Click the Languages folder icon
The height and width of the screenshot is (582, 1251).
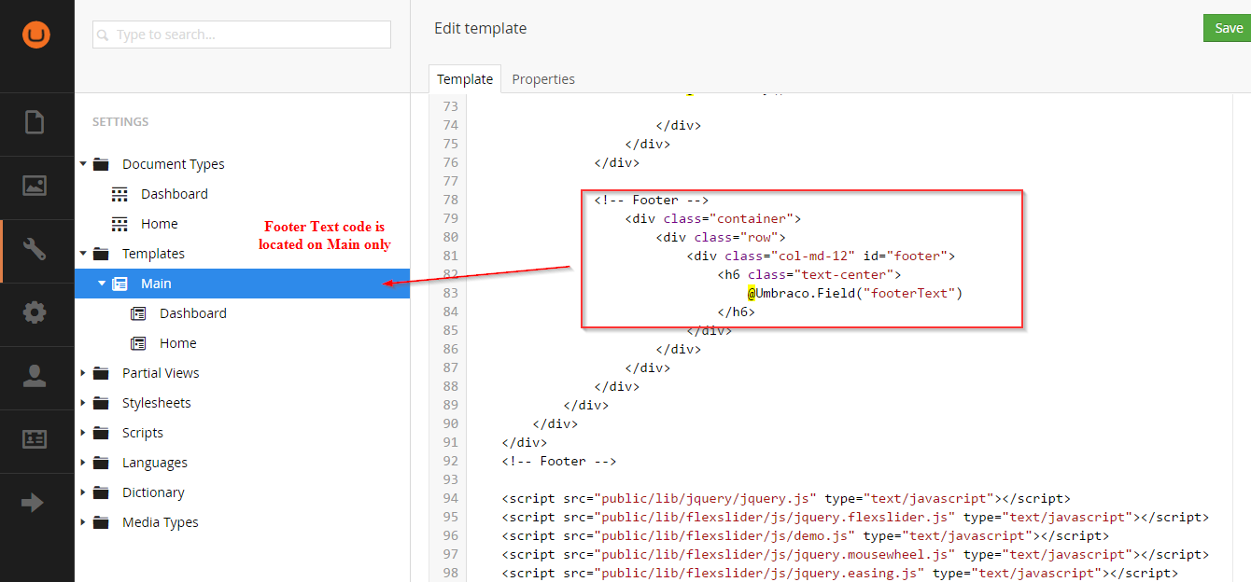point(101,463)
